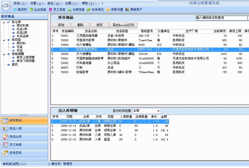Open the 显示时间范围 dropdown

click(159, 111)
